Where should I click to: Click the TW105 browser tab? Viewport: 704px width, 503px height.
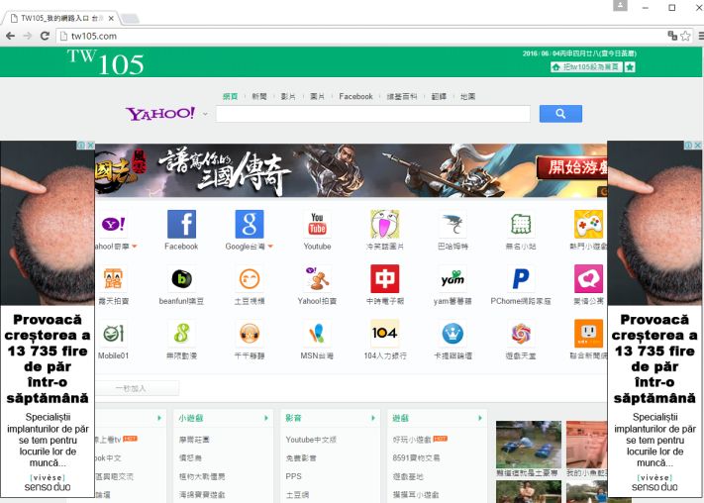(x=60, y=19)
